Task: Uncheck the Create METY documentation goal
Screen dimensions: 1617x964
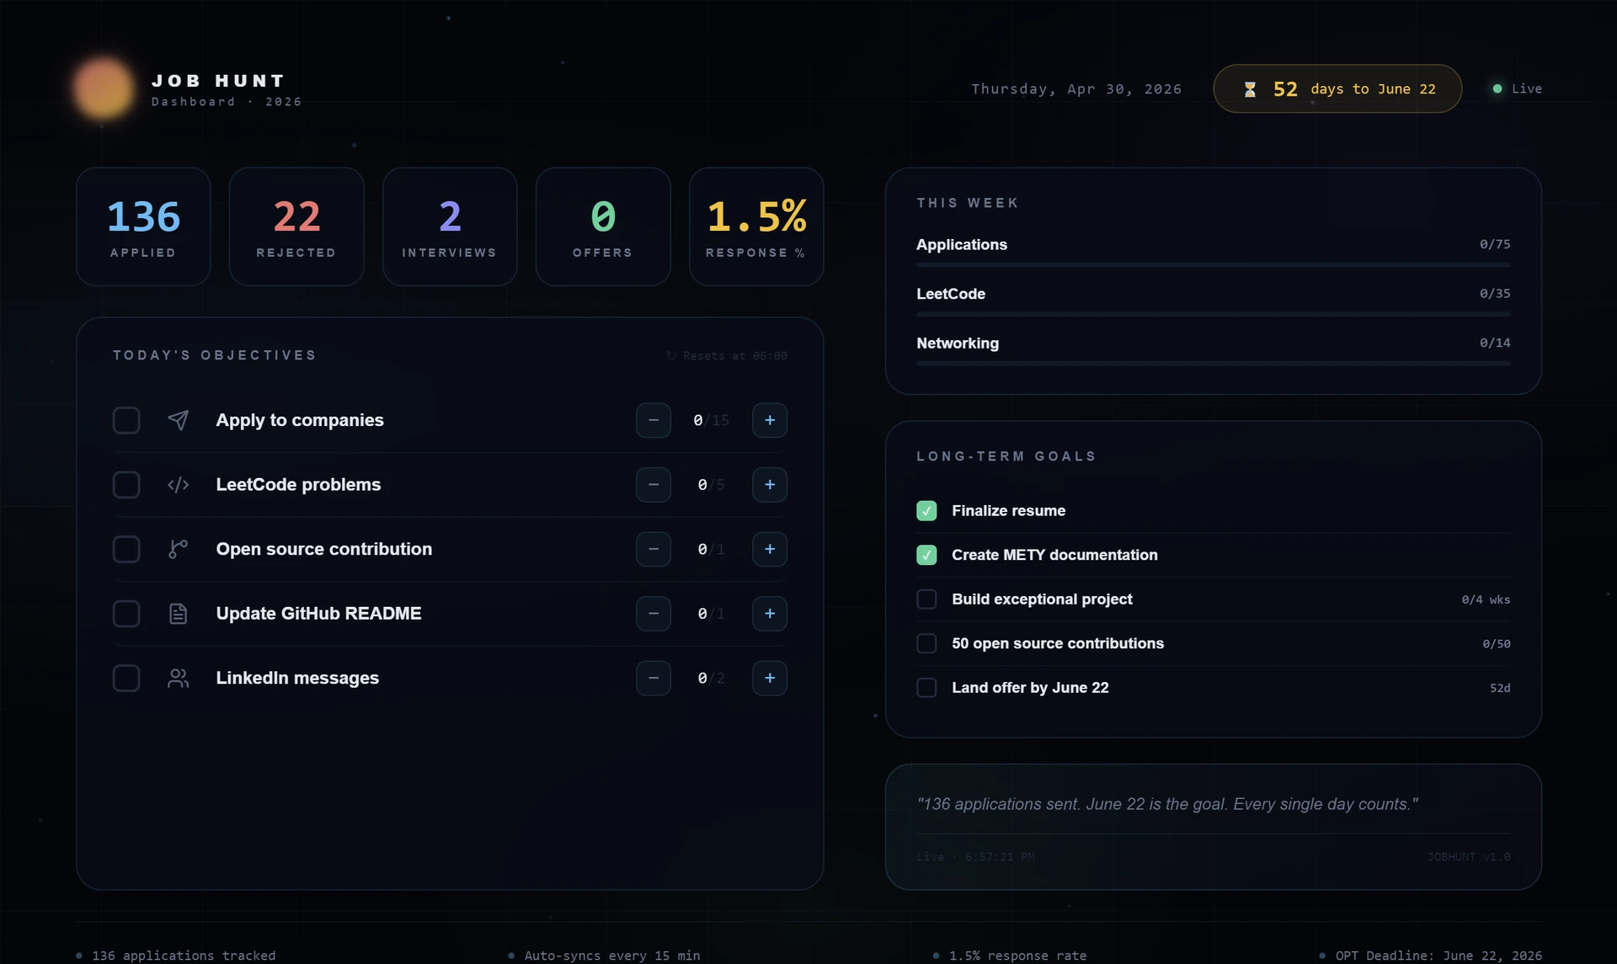Action: click(926, 555)
